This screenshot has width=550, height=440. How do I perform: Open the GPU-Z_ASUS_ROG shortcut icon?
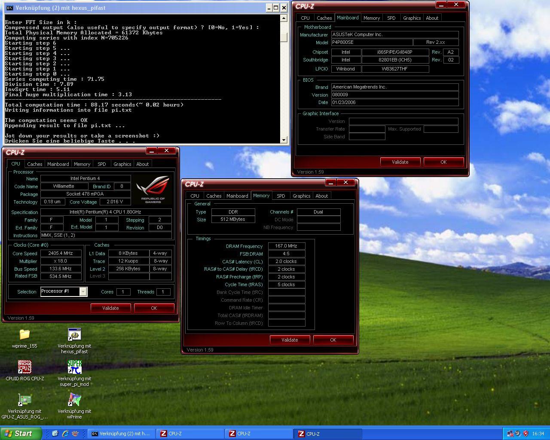pos(24,400)
